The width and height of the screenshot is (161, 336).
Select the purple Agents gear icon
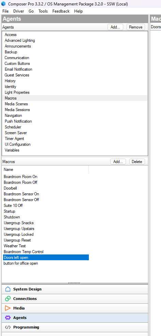pos(8,318)
